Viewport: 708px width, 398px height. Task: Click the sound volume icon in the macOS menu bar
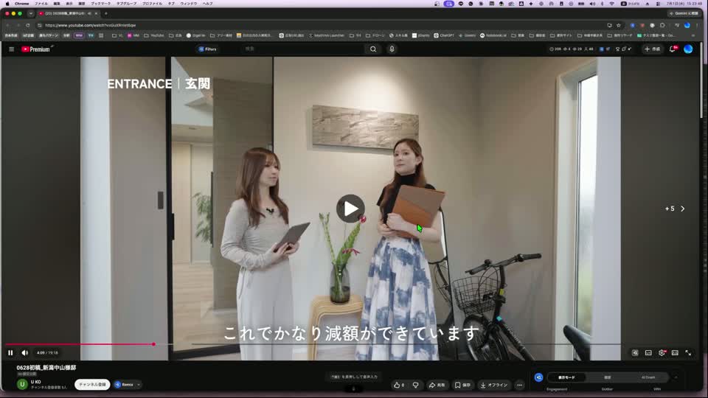[592, 3]
